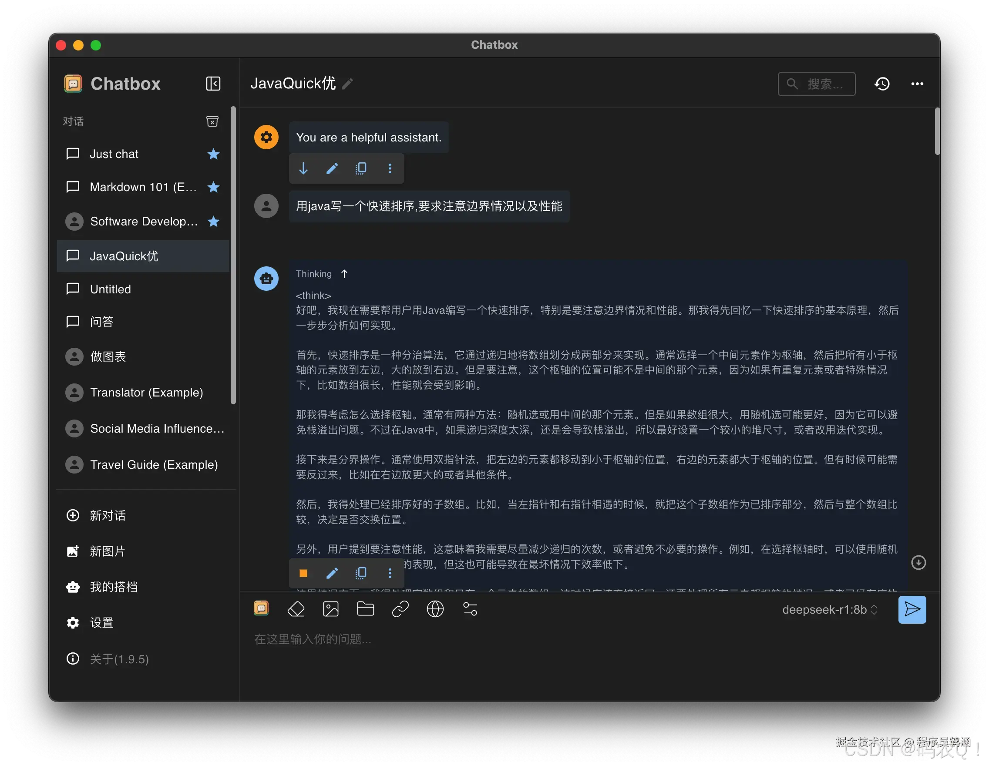Select the Translator (Example) conversation
989x766 pixels.
coord(146,393)
